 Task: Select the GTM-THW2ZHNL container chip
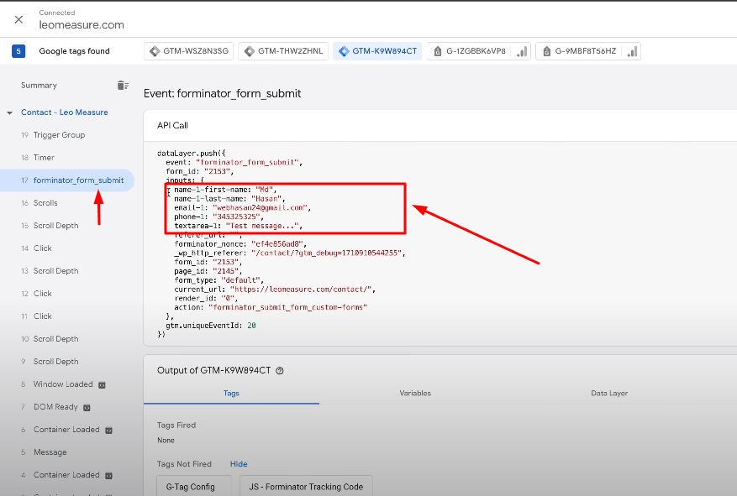tap(283, 51)
